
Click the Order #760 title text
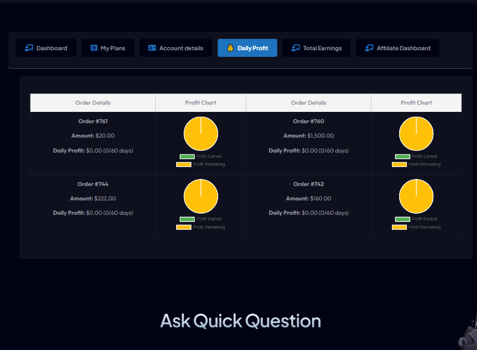[309, 121]
